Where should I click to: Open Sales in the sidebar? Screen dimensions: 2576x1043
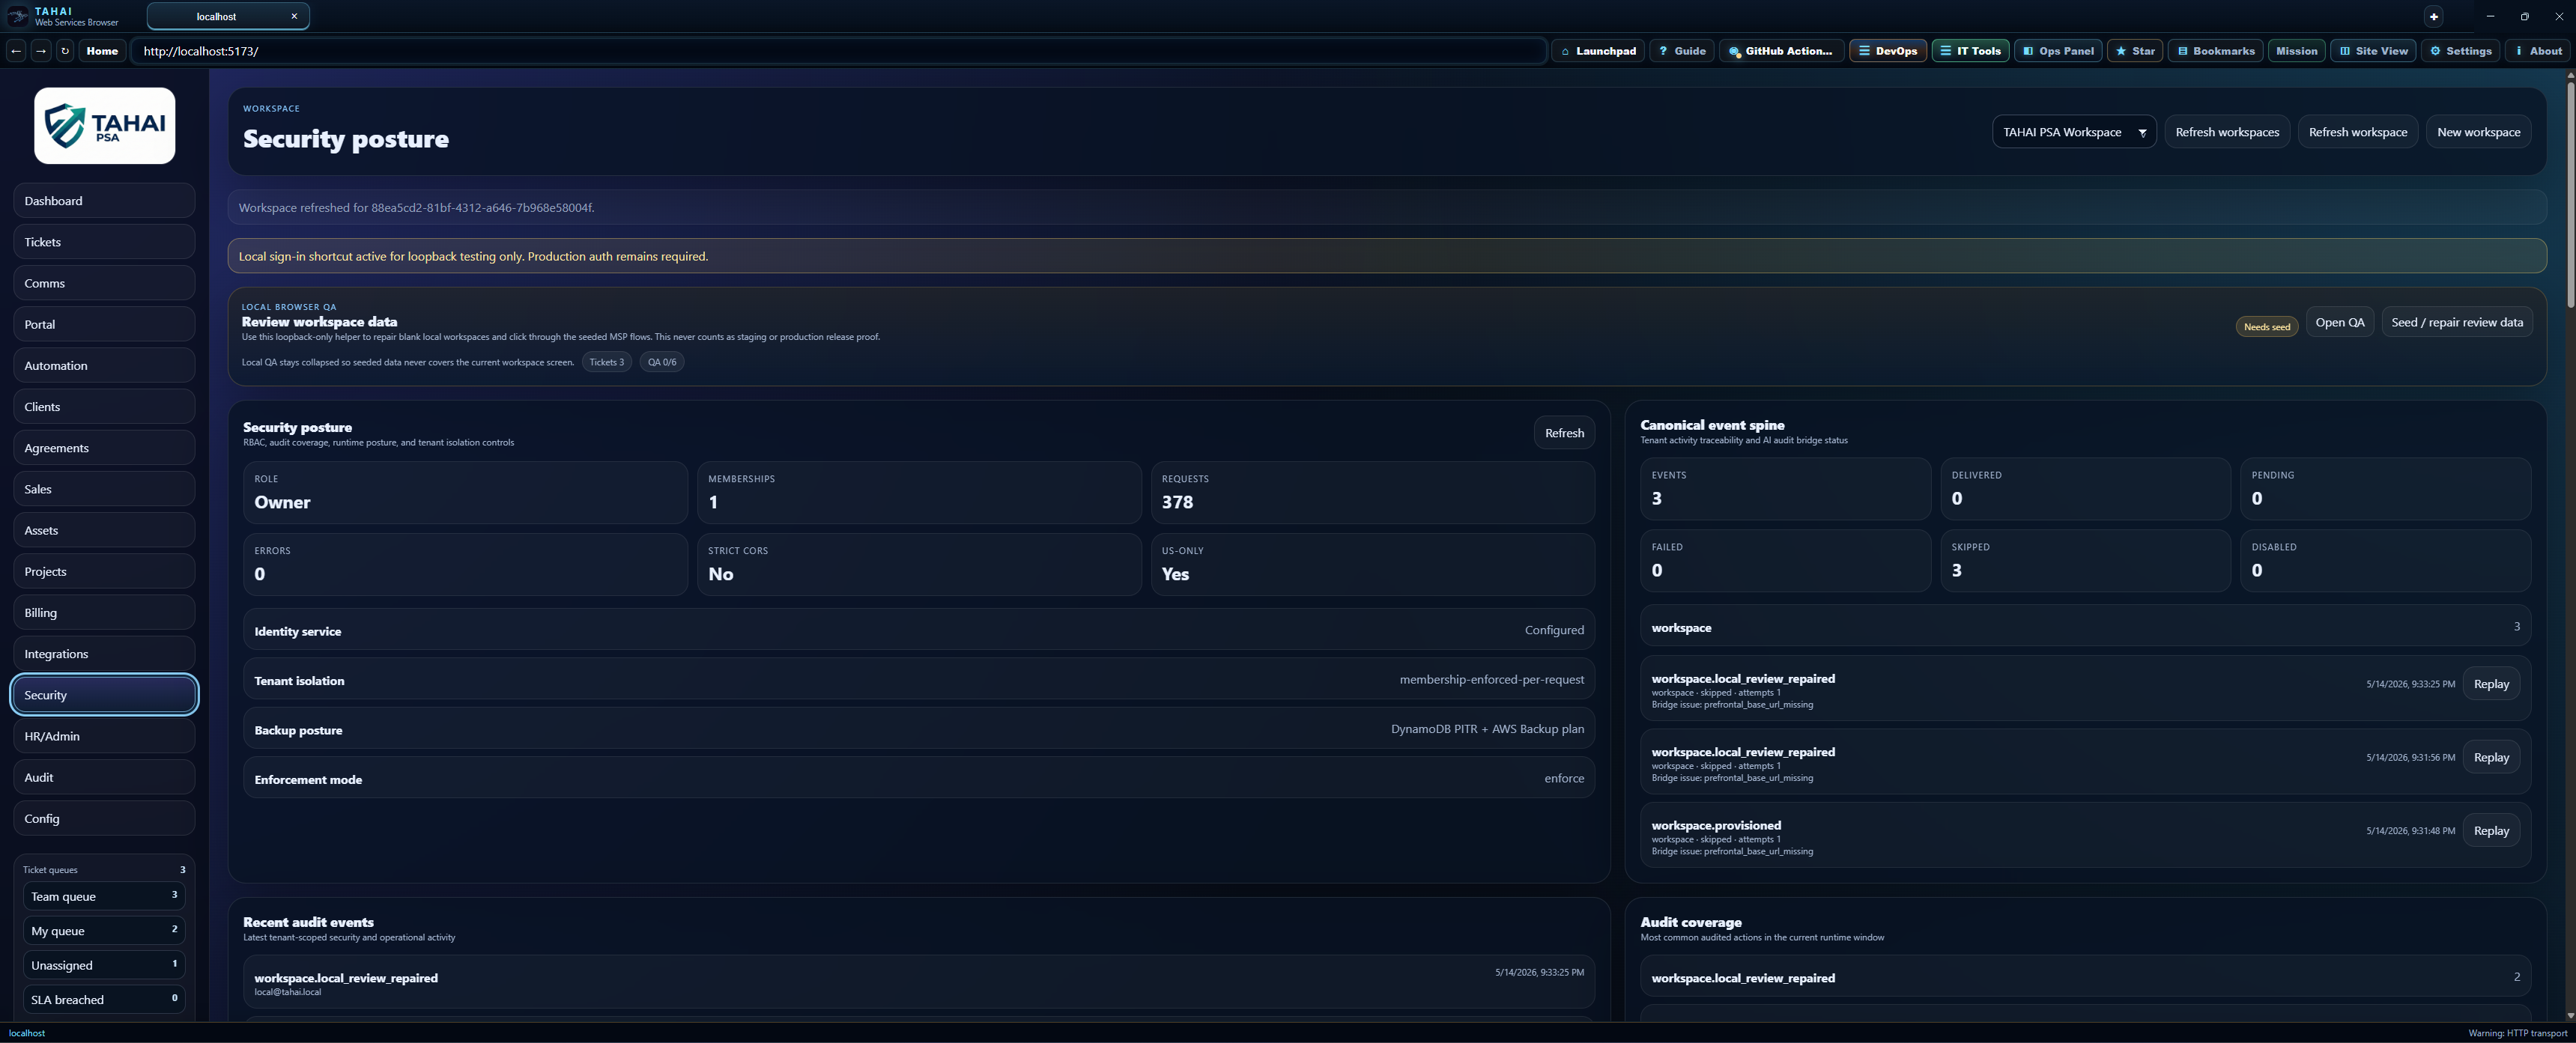104,489
